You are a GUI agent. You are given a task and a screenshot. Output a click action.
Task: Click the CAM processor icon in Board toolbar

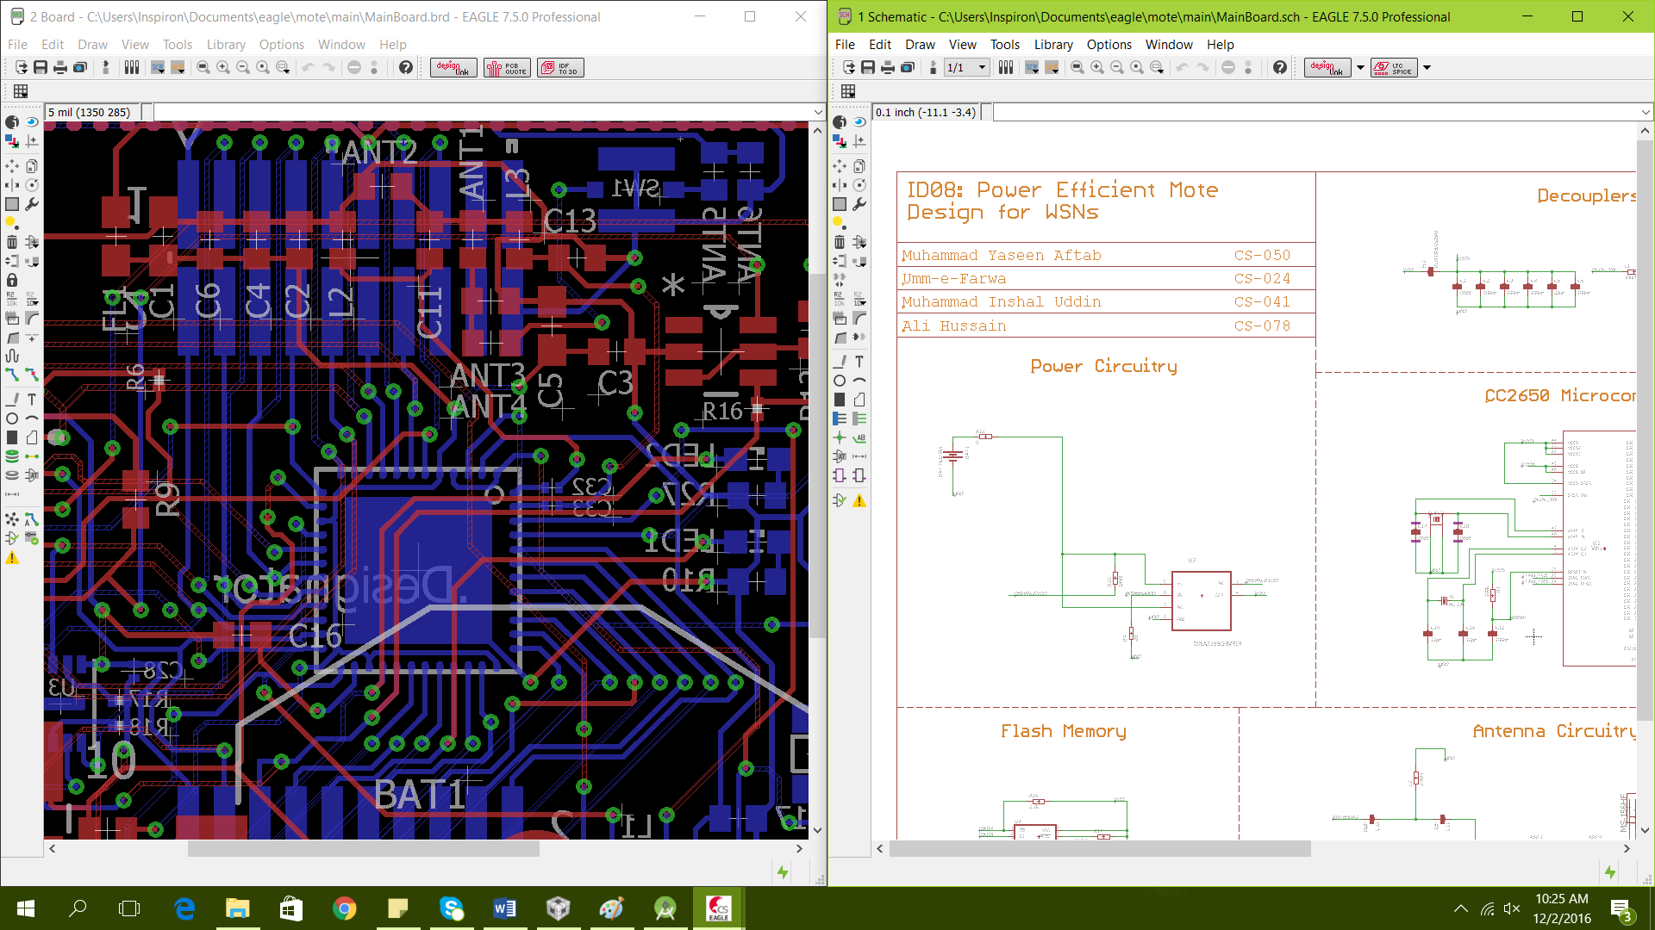pos(80,67)
